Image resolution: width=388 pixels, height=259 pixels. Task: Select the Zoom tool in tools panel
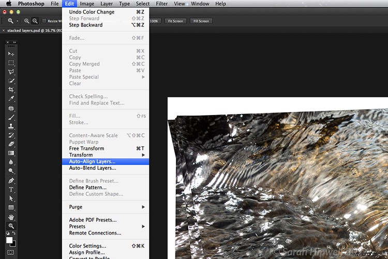click(11, 226)
